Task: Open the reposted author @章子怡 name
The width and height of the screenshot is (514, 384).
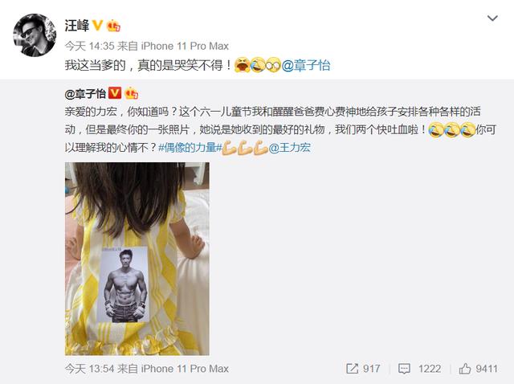Action: (85, 94)
